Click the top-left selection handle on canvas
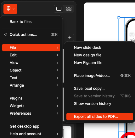The image size is (135, 138). (119, 18)
